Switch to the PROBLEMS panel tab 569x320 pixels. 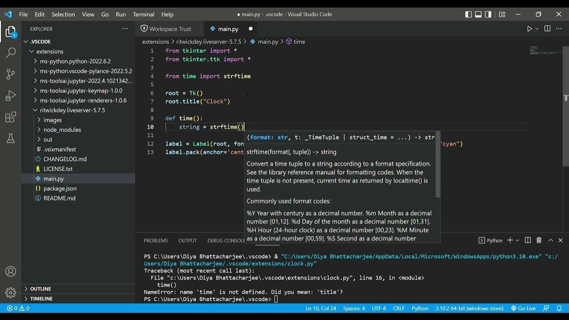tap(156, 240)
